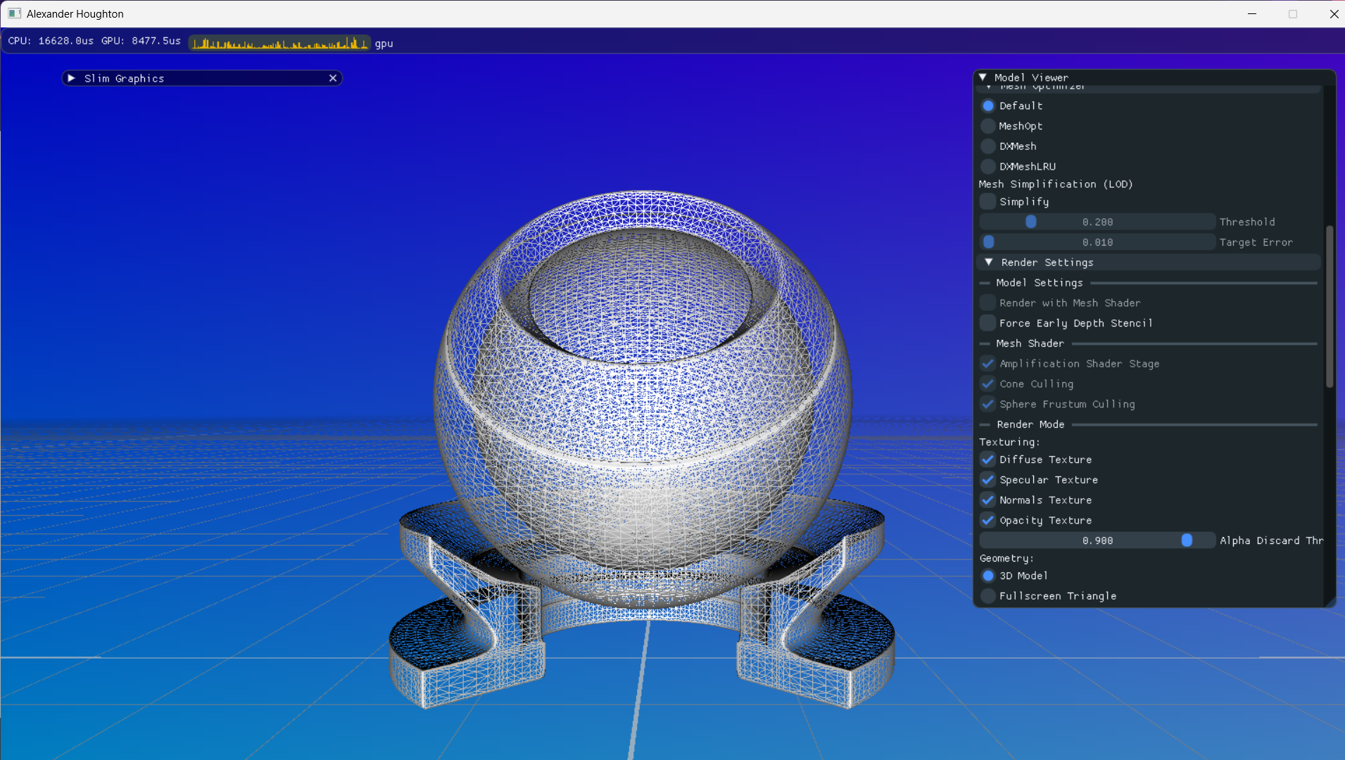The height and width of the screenshot is (760, 1345).
Task: Choose the DXMeshLRU optimizer
Action: click(x=988, y=167)
